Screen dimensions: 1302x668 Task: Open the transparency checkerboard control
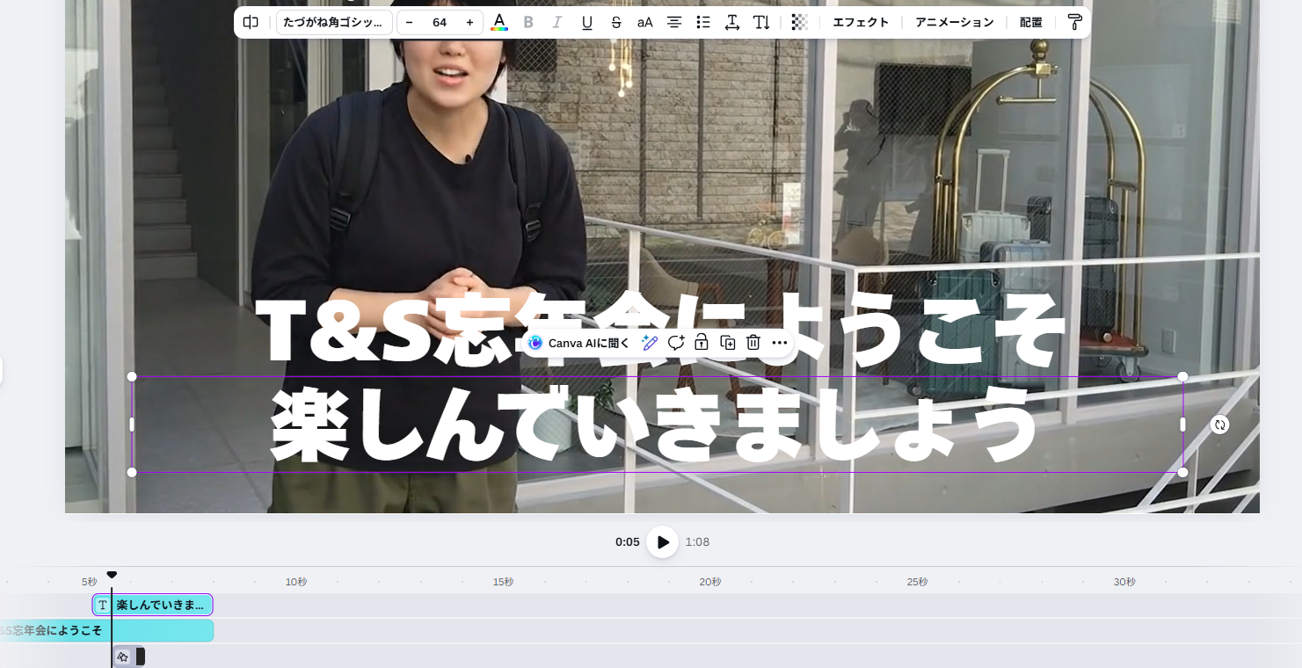(799, 22)
